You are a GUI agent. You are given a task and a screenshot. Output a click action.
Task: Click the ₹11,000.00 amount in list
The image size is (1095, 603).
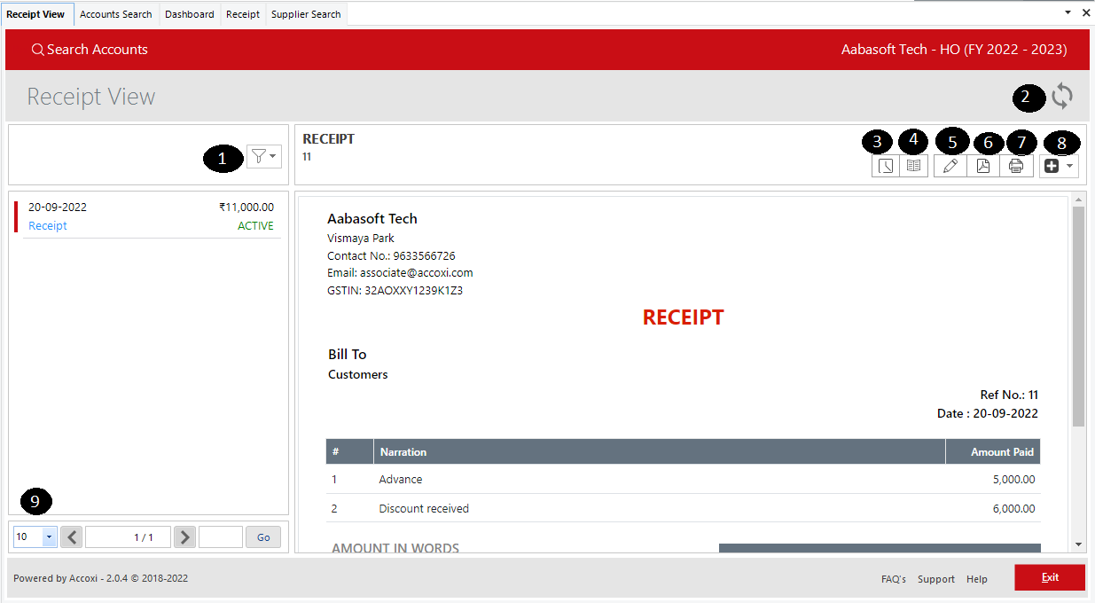tap(246, 208)
